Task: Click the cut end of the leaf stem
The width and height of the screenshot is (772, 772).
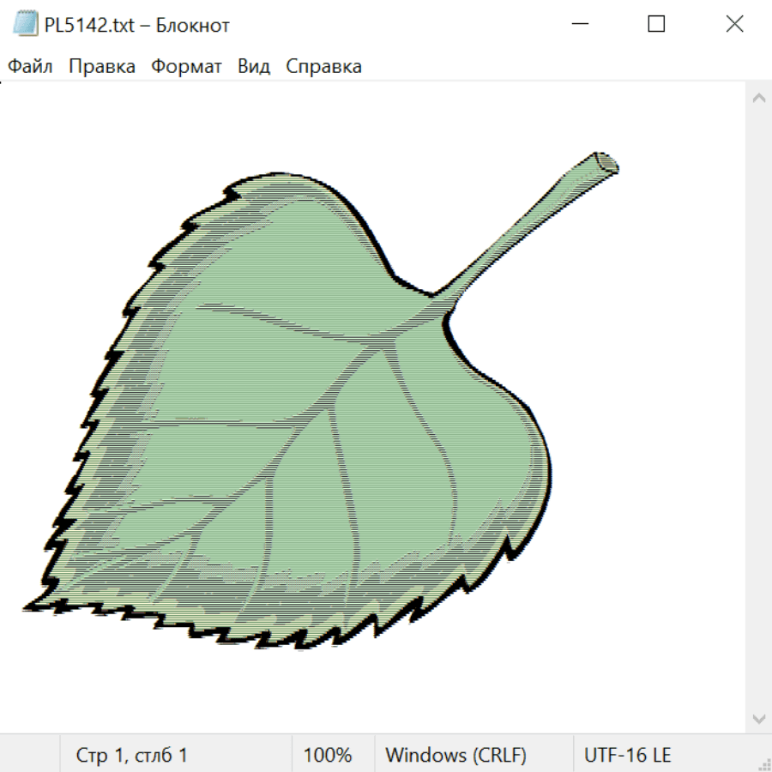Action: [x=606, y=163]
